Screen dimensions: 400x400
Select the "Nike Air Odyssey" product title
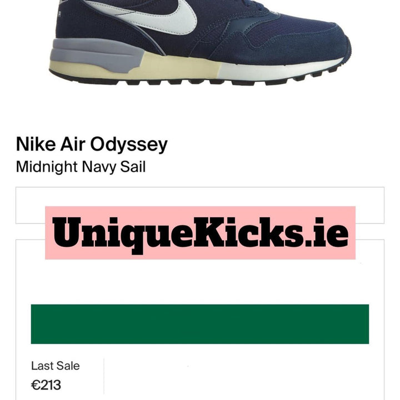92,144
